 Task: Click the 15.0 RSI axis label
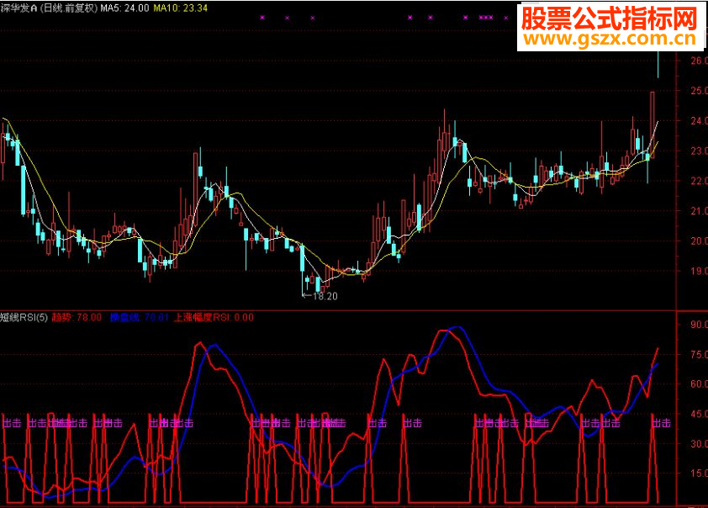699,474
